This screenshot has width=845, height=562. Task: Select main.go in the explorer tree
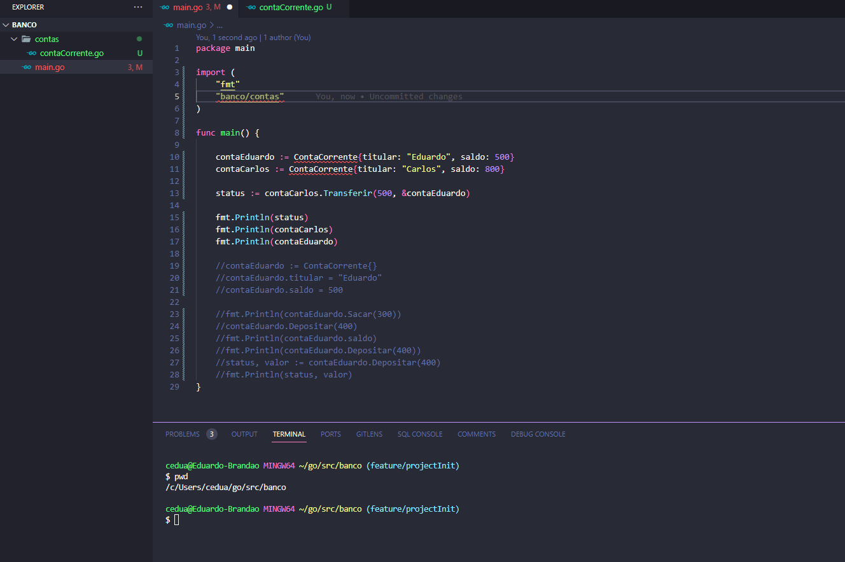50,67
